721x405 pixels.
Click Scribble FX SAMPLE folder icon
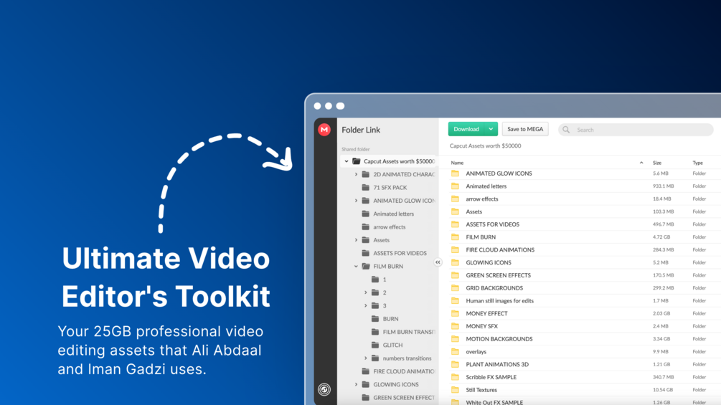point(455,377)
